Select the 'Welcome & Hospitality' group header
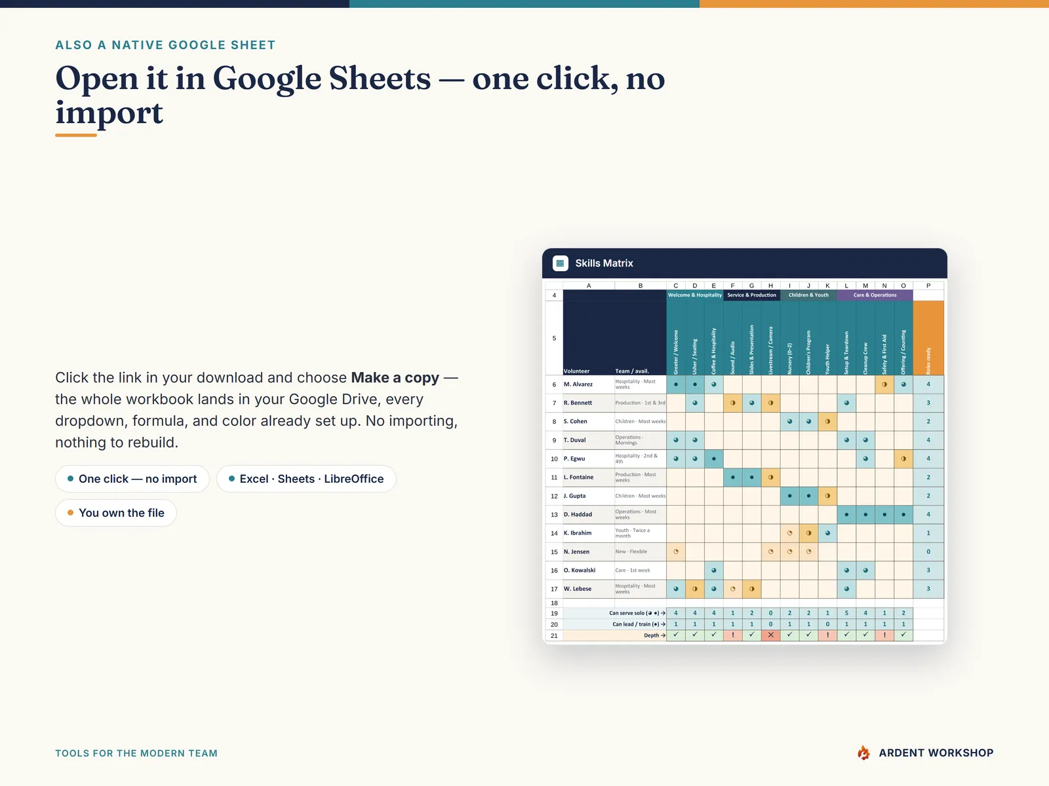Screen dimensions: 1049x786 point(695,295)
